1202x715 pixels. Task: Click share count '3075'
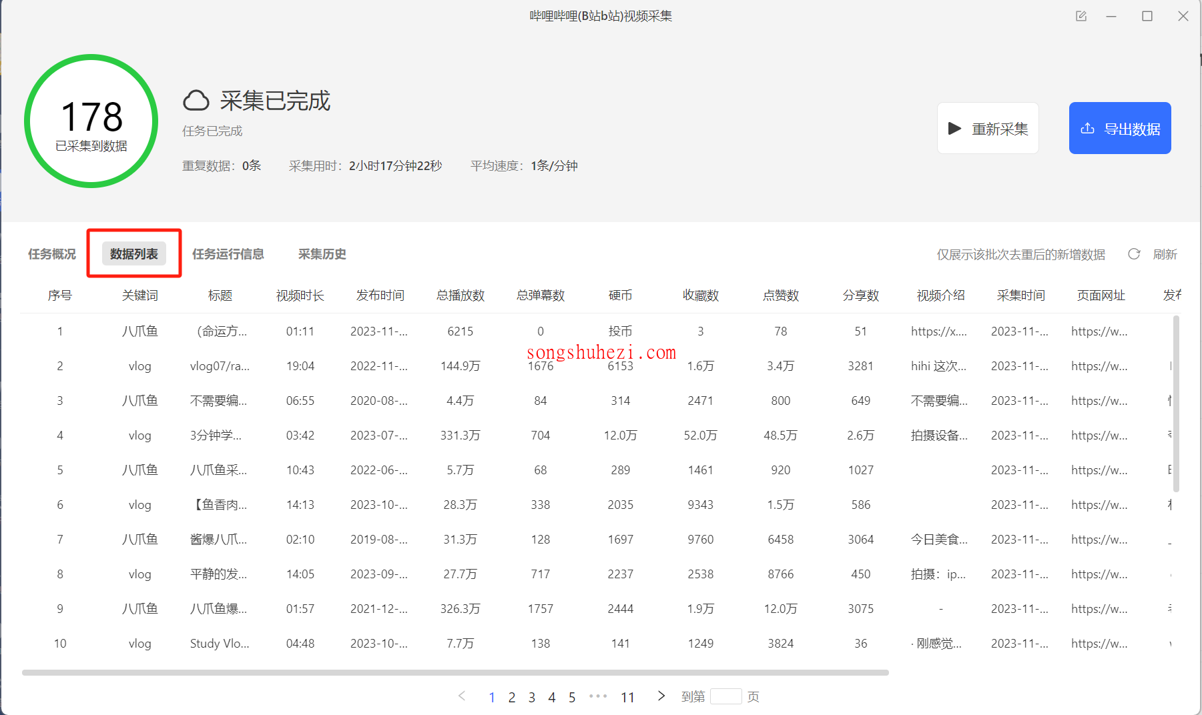(861, 609)
